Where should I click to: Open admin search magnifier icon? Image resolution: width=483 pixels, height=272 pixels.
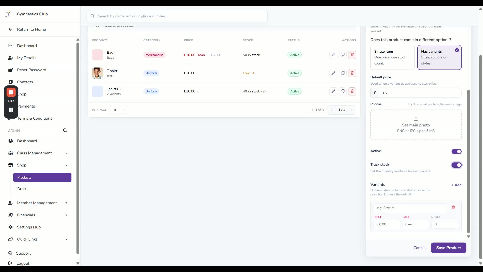coord(65,130)
